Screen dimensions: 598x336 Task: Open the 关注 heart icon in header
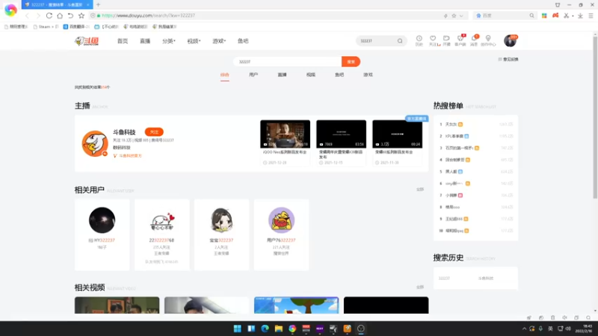(433, 40)
